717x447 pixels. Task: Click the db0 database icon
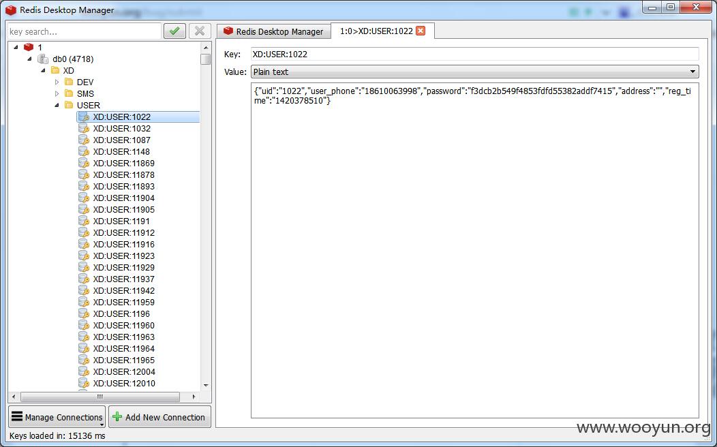tap(43, 59)
